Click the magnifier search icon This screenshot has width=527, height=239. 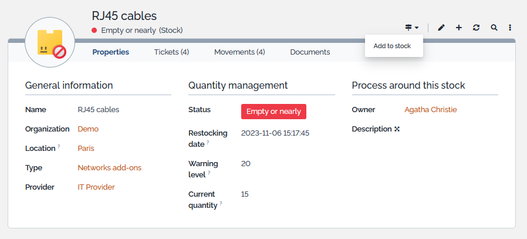494,28
